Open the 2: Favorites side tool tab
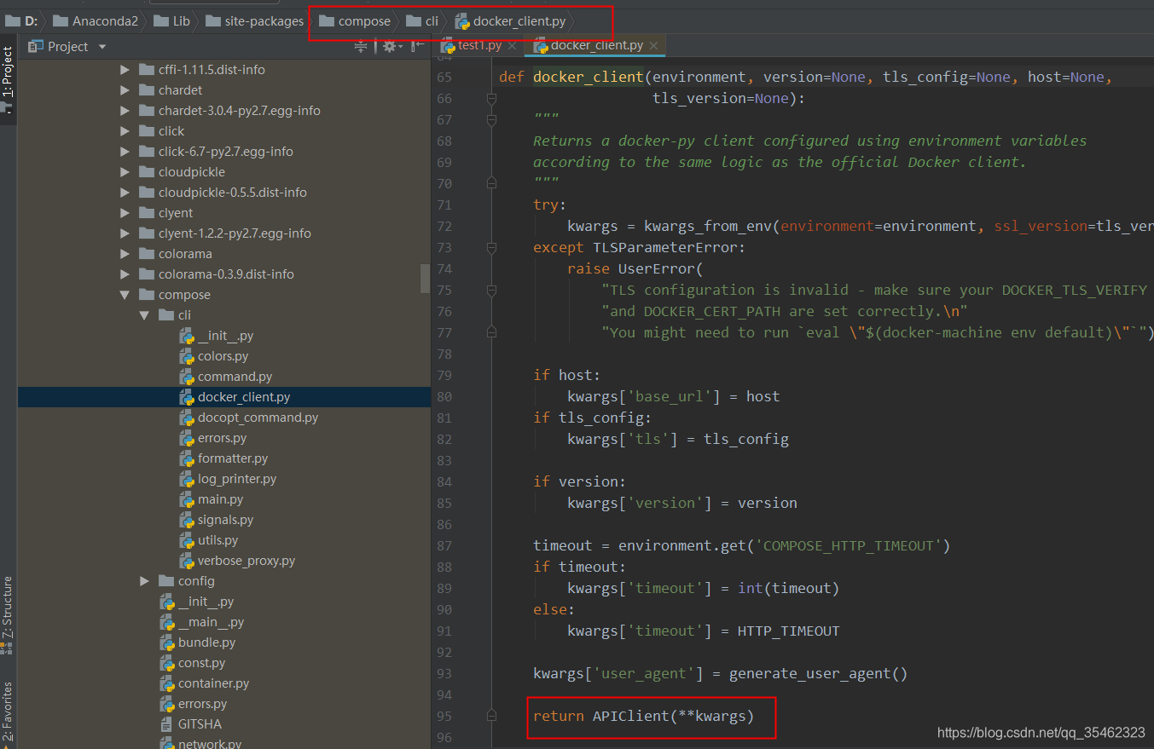 click(x=8, y=712)
